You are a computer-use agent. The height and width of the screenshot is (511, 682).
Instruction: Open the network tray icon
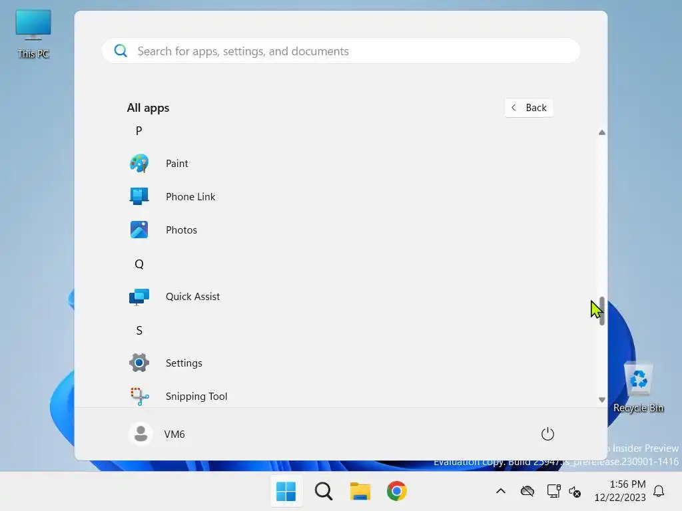click(553, 491)
